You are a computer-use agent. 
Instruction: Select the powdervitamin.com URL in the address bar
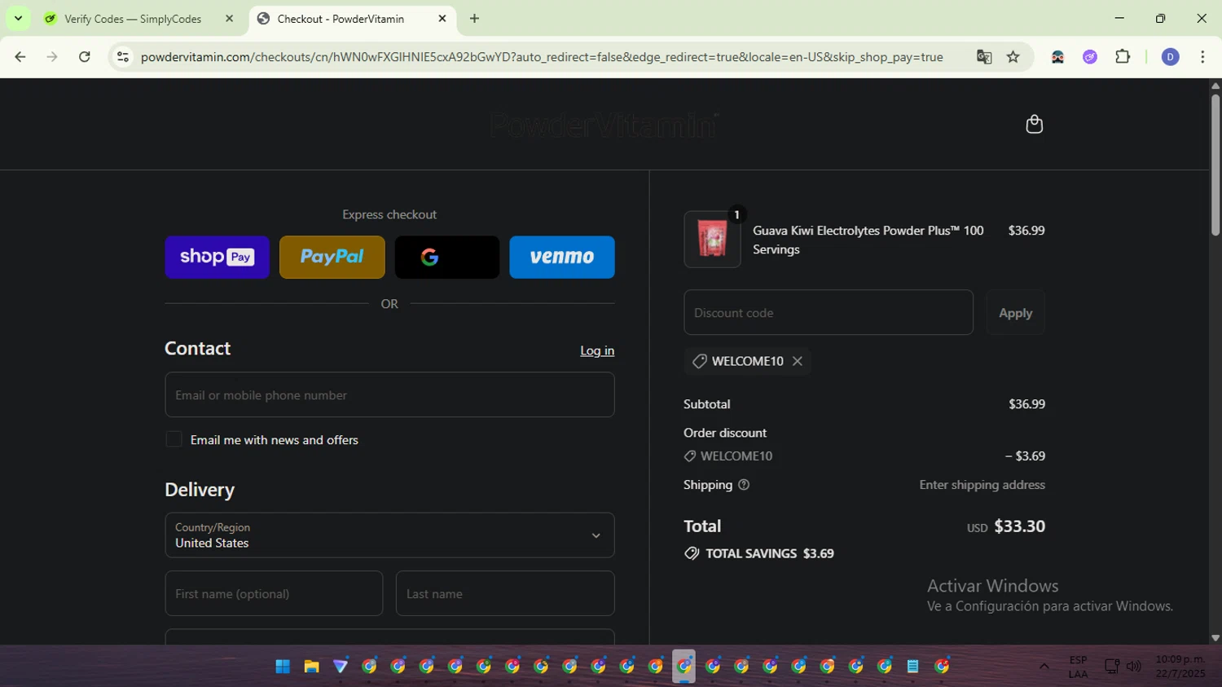(x=542, y=57)
